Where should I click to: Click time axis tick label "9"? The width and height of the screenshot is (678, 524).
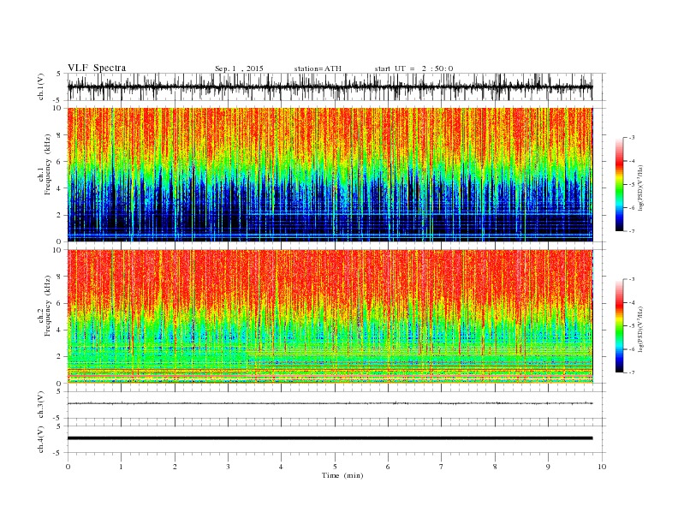[548, 467]
